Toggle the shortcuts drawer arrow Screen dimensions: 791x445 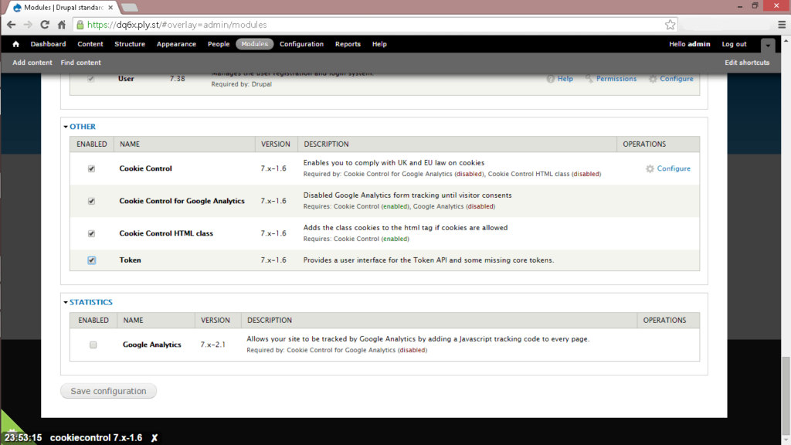pyautogui.click(x=768, y=46)
